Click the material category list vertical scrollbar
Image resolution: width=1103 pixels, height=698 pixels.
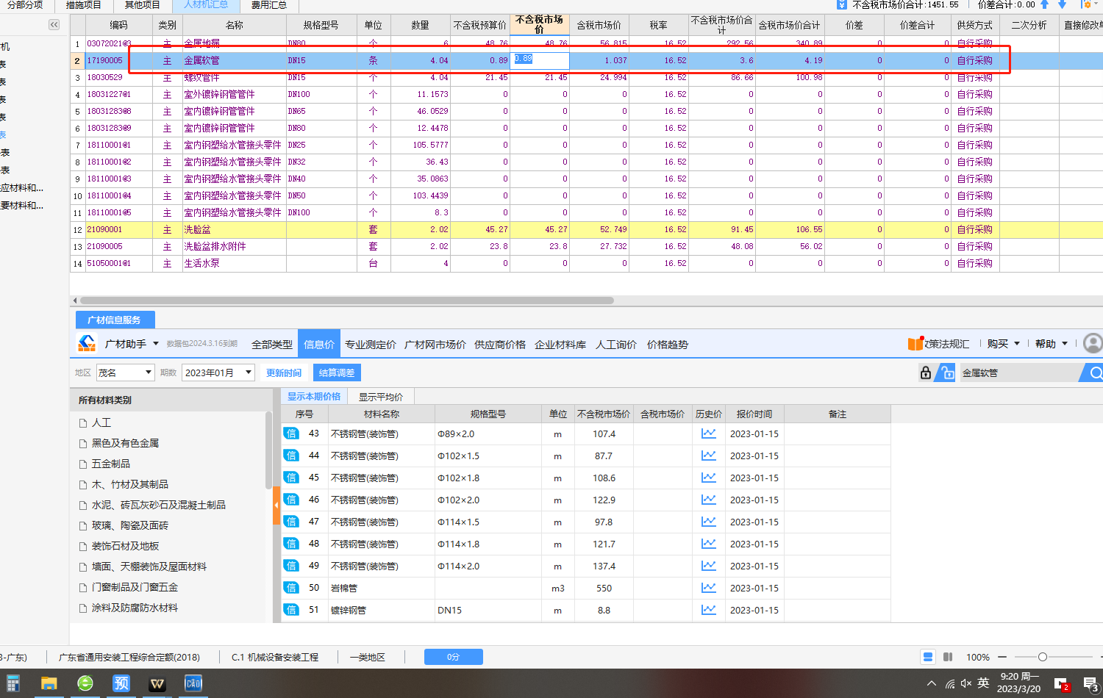(x=268, y=450)
